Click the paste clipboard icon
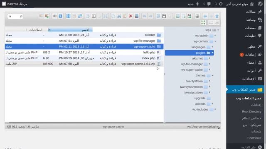This screenshot has width=266, height=149. (x=125, y=16)
